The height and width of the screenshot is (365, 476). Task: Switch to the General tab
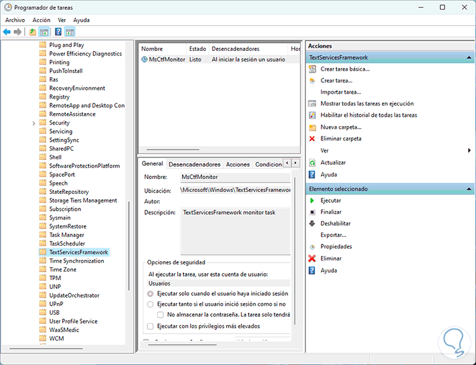pyautogui.click(x=153, y=163)
